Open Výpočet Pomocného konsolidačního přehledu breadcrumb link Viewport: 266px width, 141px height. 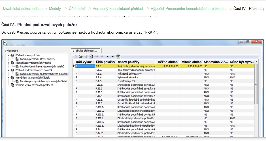[188, 9]
